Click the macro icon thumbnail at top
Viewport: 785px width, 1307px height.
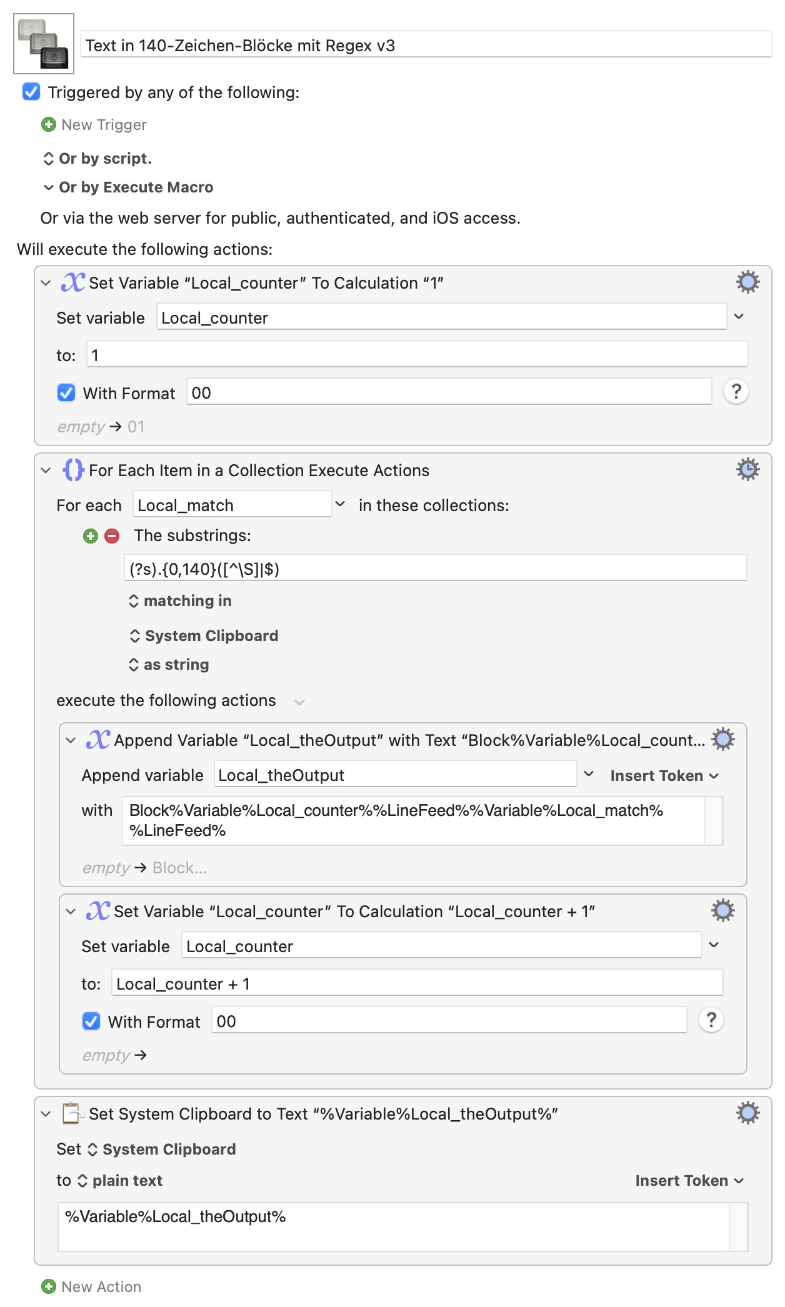(44, 44)
